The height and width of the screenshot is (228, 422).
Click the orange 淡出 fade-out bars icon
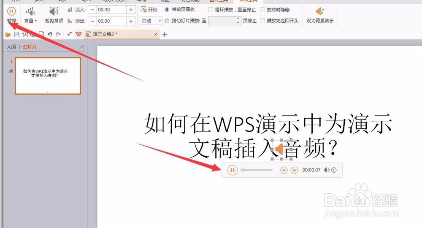(x=70, y=21)
